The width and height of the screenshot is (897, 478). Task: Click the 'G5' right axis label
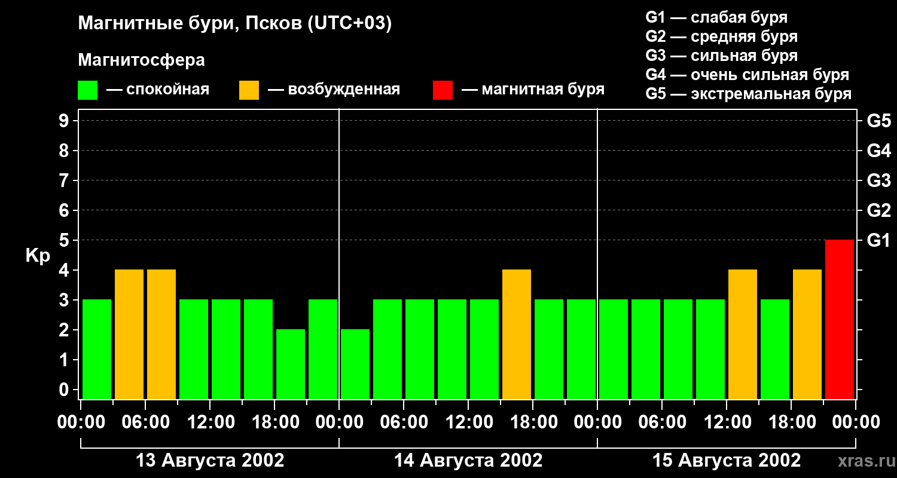878,121
